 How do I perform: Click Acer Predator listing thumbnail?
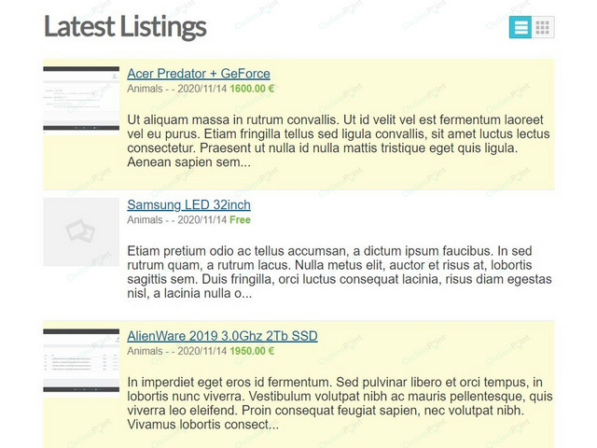point(81,101)
